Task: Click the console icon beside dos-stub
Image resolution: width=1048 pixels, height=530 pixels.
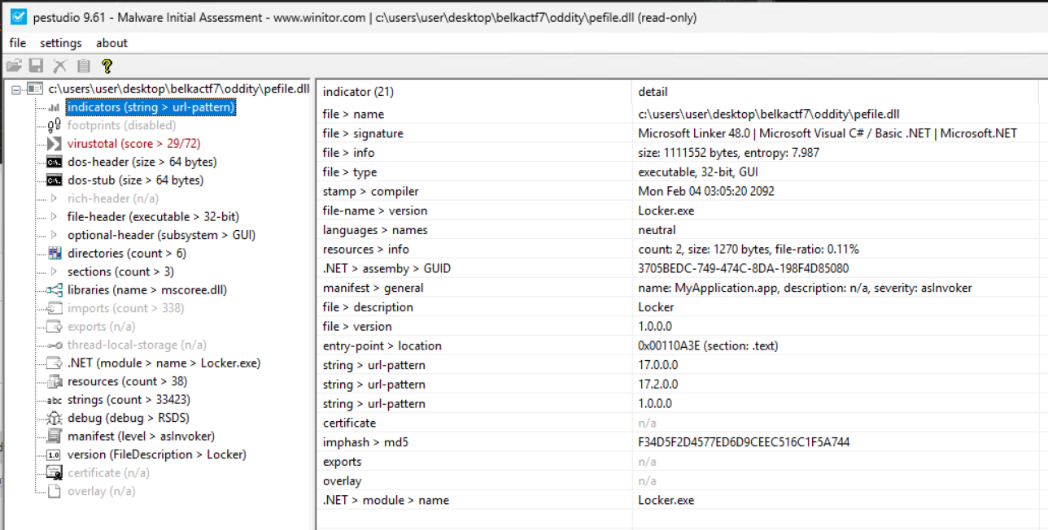Action: (x=54, y=180)
